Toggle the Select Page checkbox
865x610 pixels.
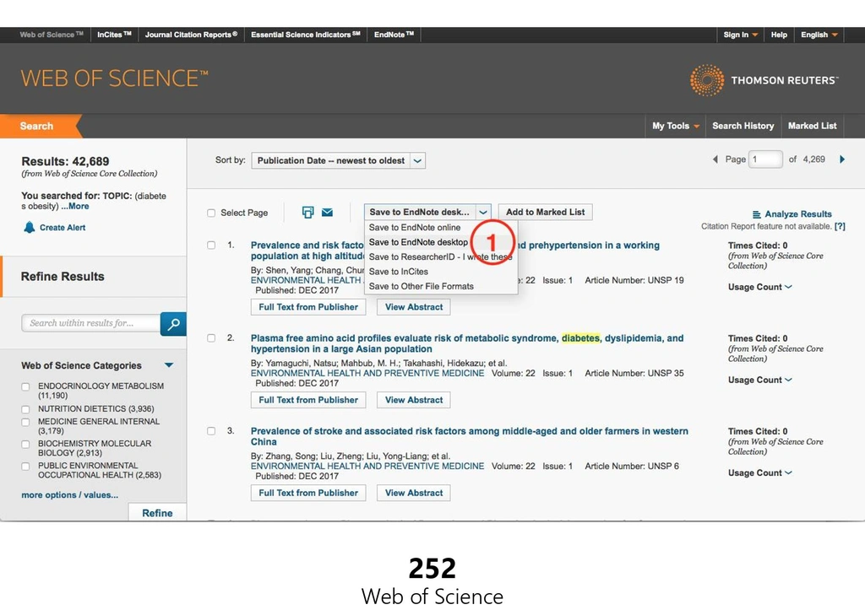click(x=211, y=213)
